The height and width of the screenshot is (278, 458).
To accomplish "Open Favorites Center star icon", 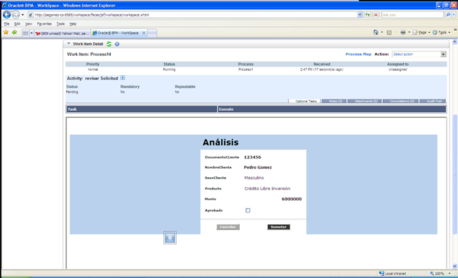I will 6,32.
